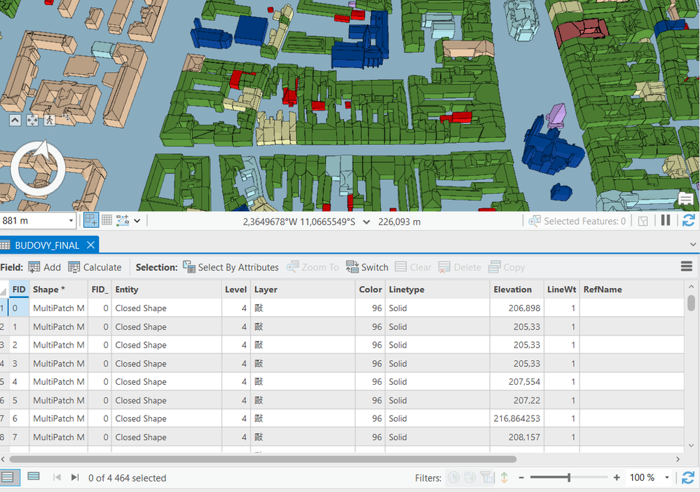Open the snapping options icon
The width and height of the screenshot is (700, 492).
coord(91,221)
